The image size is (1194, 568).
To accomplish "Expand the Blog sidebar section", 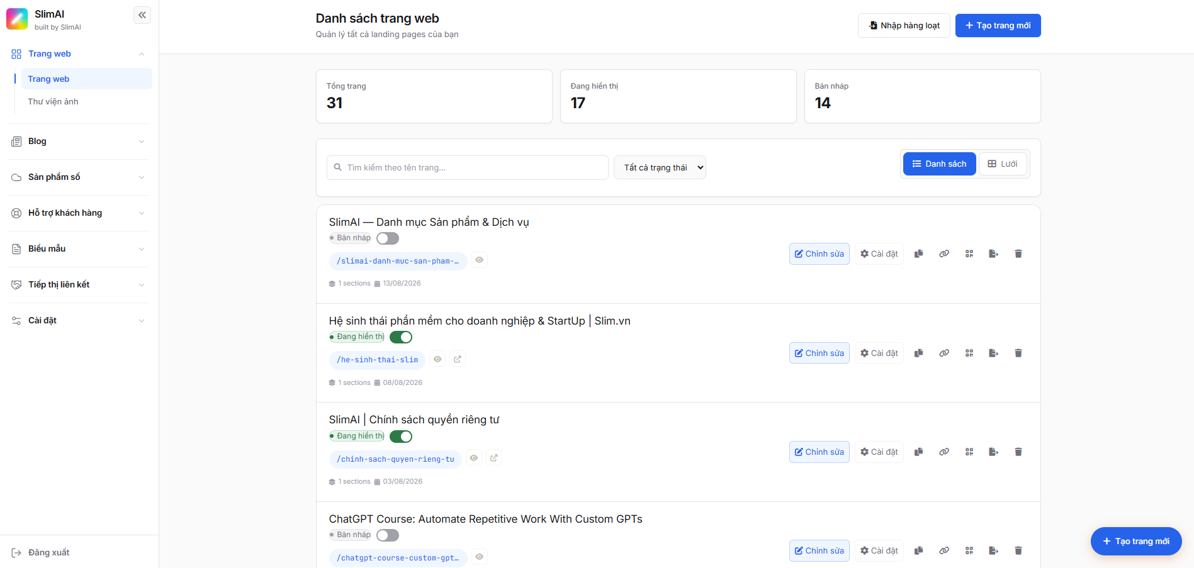I will pyautogui.click(x=79, y=142).
